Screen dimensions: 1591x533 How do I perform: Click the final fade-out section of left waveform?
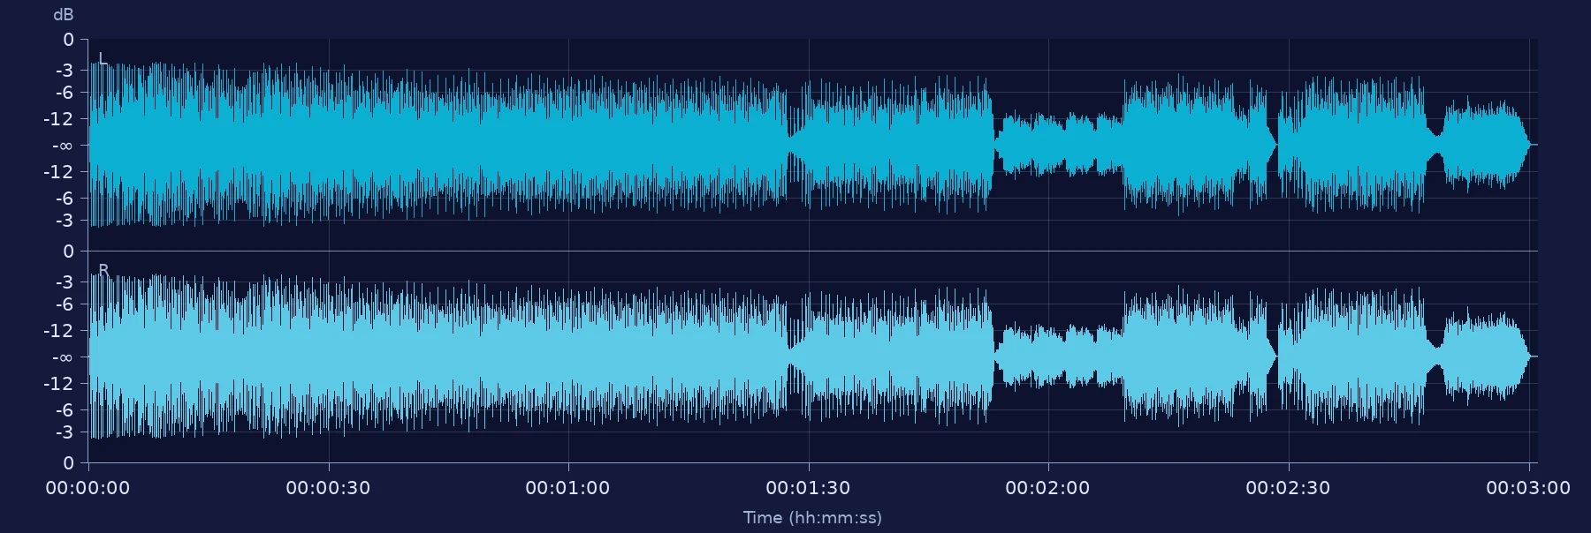[1485, 144]
